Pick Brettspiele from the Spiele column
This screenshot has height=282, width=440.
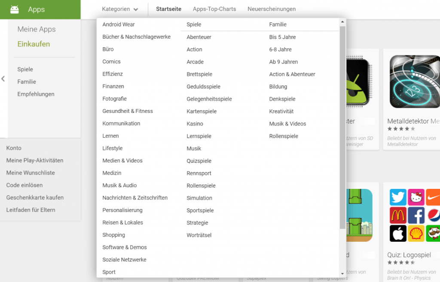pyautogui.click(x=199, y=74)
